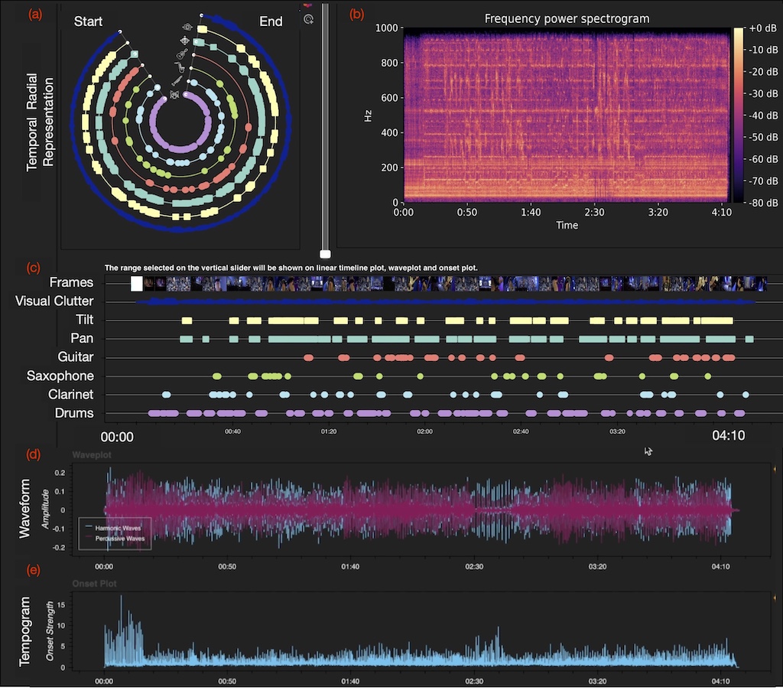Click the radial plot End point handle

[x=202, y=15]
